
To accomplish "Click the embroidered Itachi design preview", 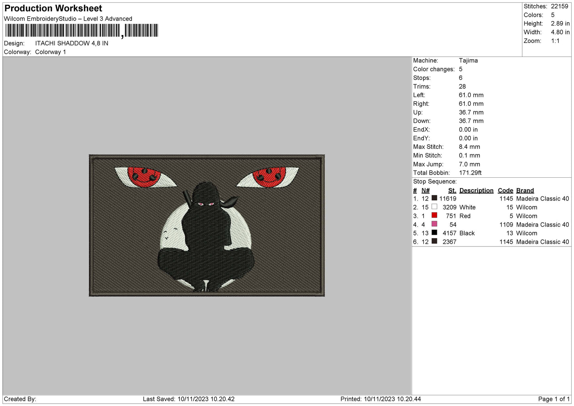I will pyautogui.click(x=207, y=225).
